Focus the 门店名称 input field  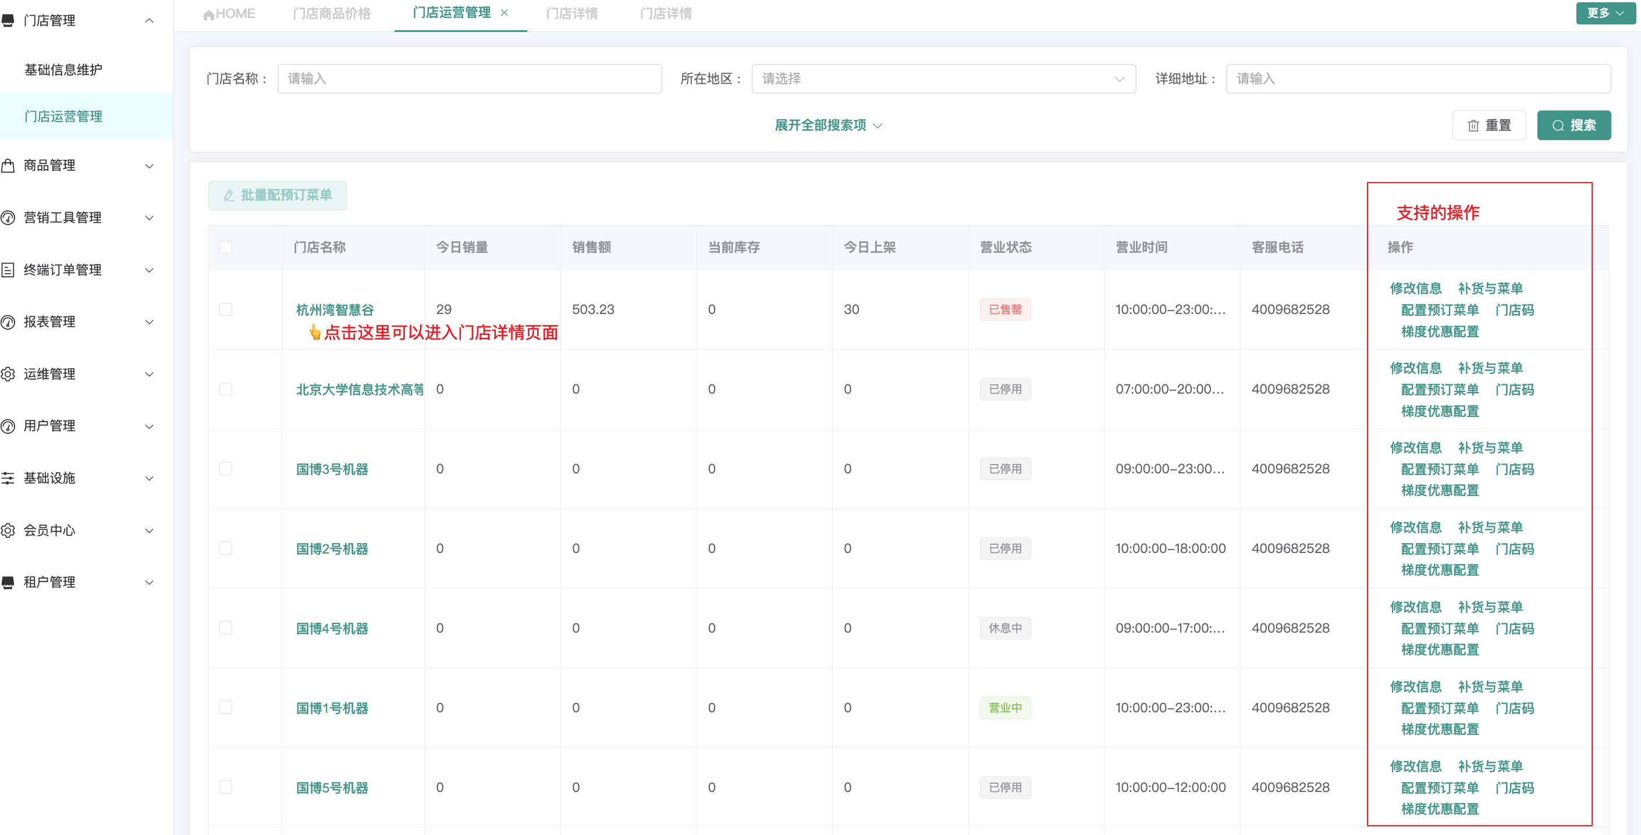pyautogui.click(x=470, y=78)
